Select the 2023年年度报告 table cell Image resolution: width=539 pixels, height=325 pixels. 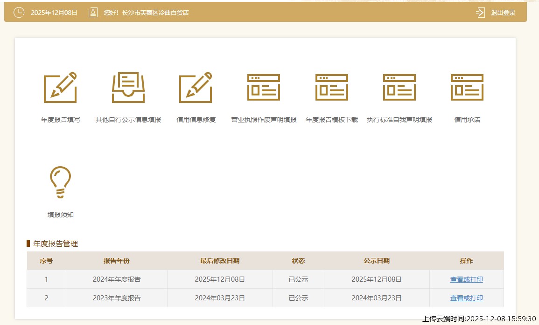coord(117,298)
